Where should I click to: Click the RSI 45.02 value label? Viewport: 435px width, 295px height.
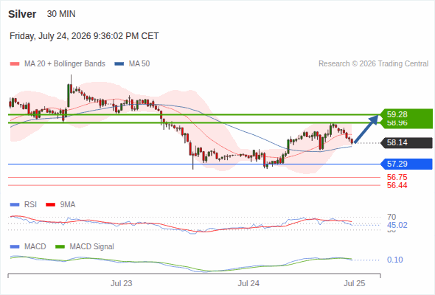tap(397, 225)
